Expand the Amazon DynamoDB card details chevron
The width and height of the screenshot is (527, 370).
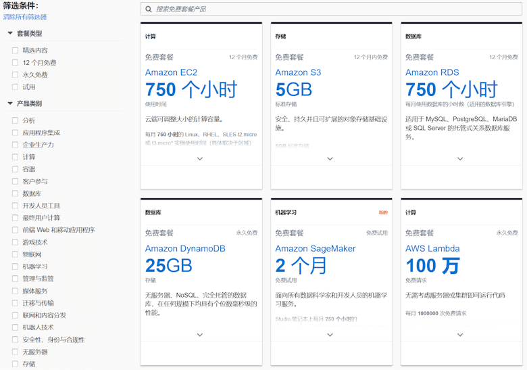(200, 335)
